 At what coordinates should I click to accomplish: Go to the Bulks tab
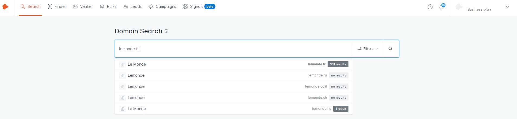tap(108, 7)
